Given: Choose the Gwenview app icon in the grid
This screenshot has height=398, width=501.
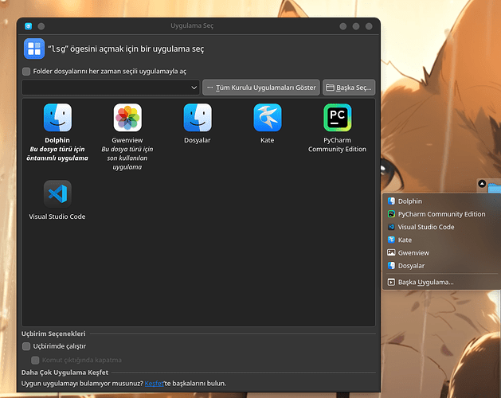Looking at the screenshot, I should click(x=127, y=118).
